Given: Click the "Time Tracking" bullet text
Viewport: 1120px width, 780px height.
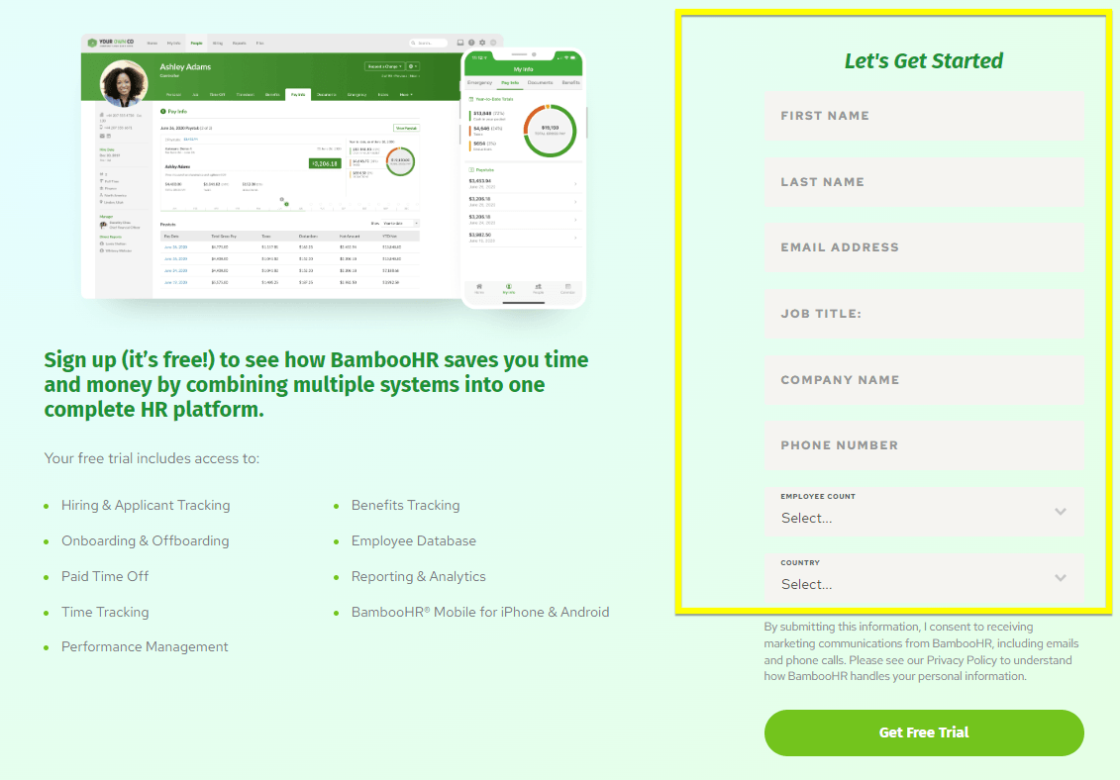Looking at the screenshot, I should [105, 612].
